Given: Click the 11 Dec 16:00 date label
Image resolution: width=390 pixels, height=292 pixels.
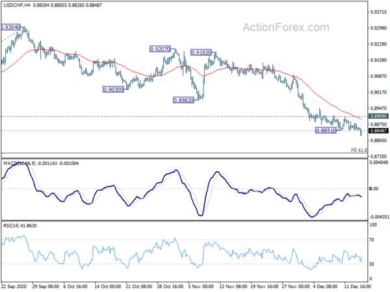Looking at the screenshot, I should click(357, 286).
